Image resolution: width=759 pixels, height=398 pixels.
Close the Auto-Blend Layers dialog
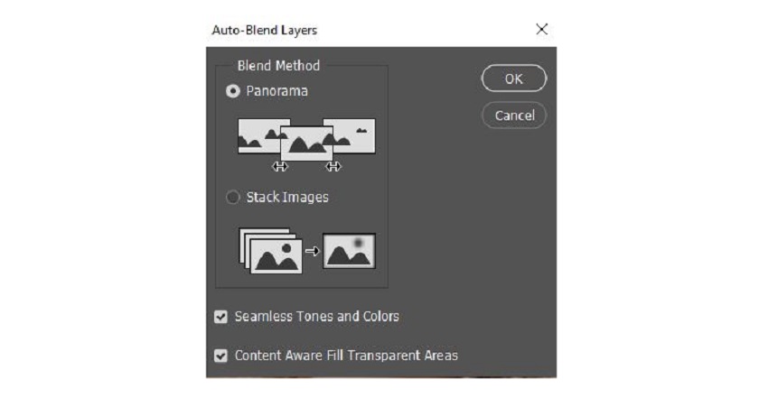pyautogui.click(x=542, y=30)
